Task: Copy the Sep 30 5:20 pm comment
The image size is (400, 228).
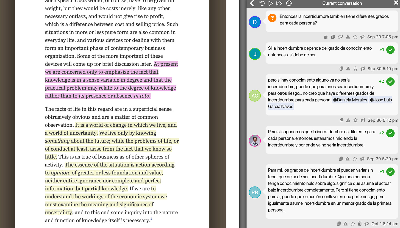Action: pos(341,159)
